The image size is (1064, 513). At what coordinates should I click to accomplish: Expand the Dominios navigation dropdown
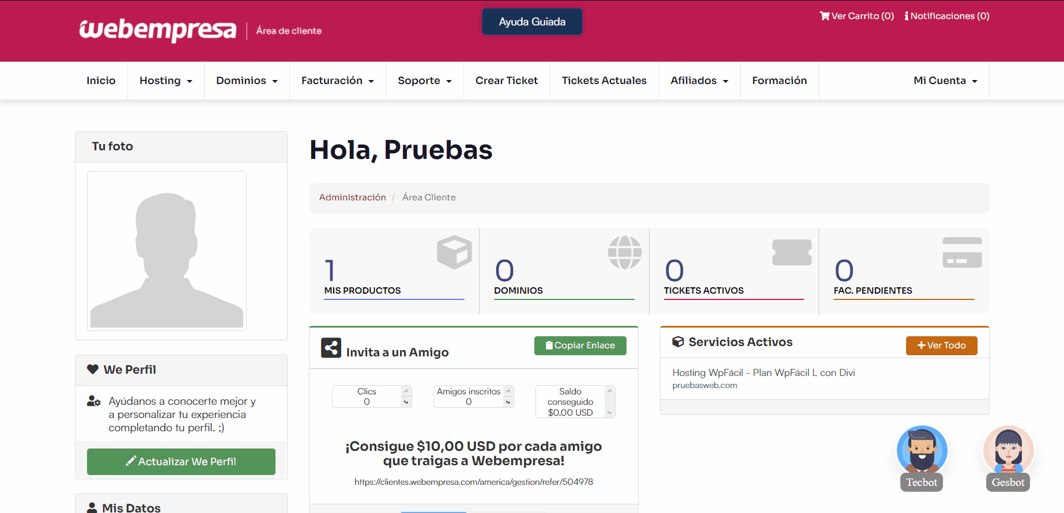tap(247, 81)
